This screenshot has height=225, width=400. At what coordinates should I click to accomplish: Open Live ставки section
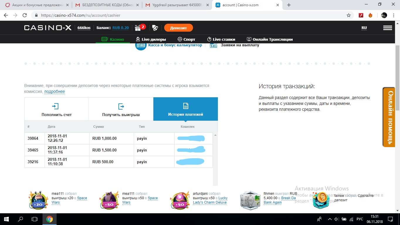(x=221, y=39)
